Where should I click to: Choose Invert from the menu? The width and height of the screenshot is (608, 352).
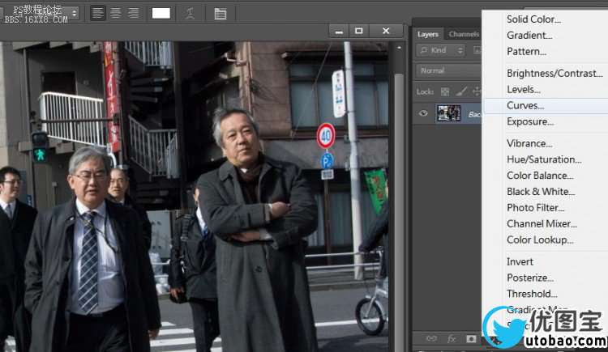tap(520, 261)
